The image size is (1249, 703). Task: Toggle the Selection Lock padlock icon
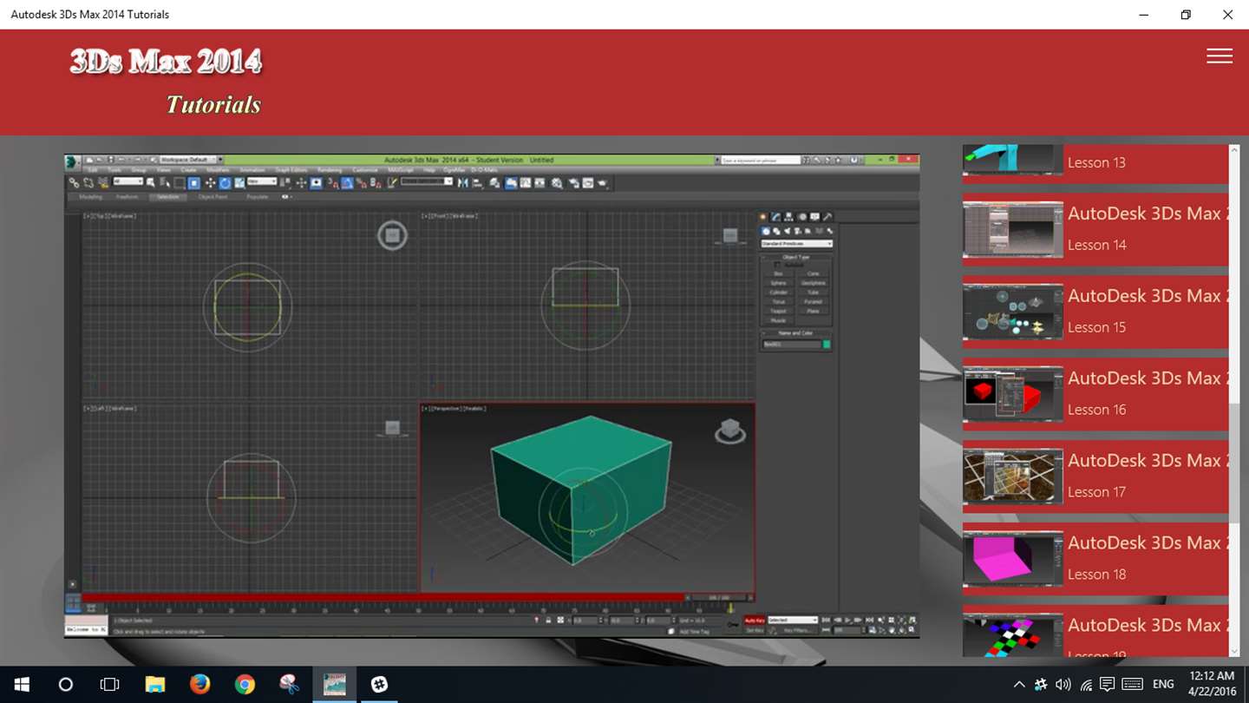click(548, 621)
